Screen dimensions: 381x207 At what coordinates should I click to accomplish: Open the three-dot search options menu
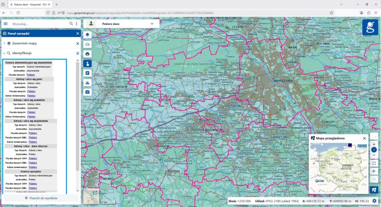(x=77, y=23)
